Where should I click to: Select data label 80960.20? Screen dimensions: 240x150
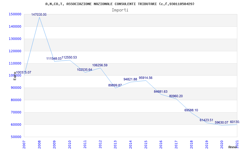click(176, 96)
